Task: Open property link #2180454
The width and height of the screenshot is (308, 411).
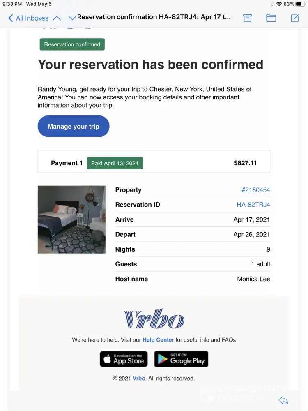Action: point(255,190)
